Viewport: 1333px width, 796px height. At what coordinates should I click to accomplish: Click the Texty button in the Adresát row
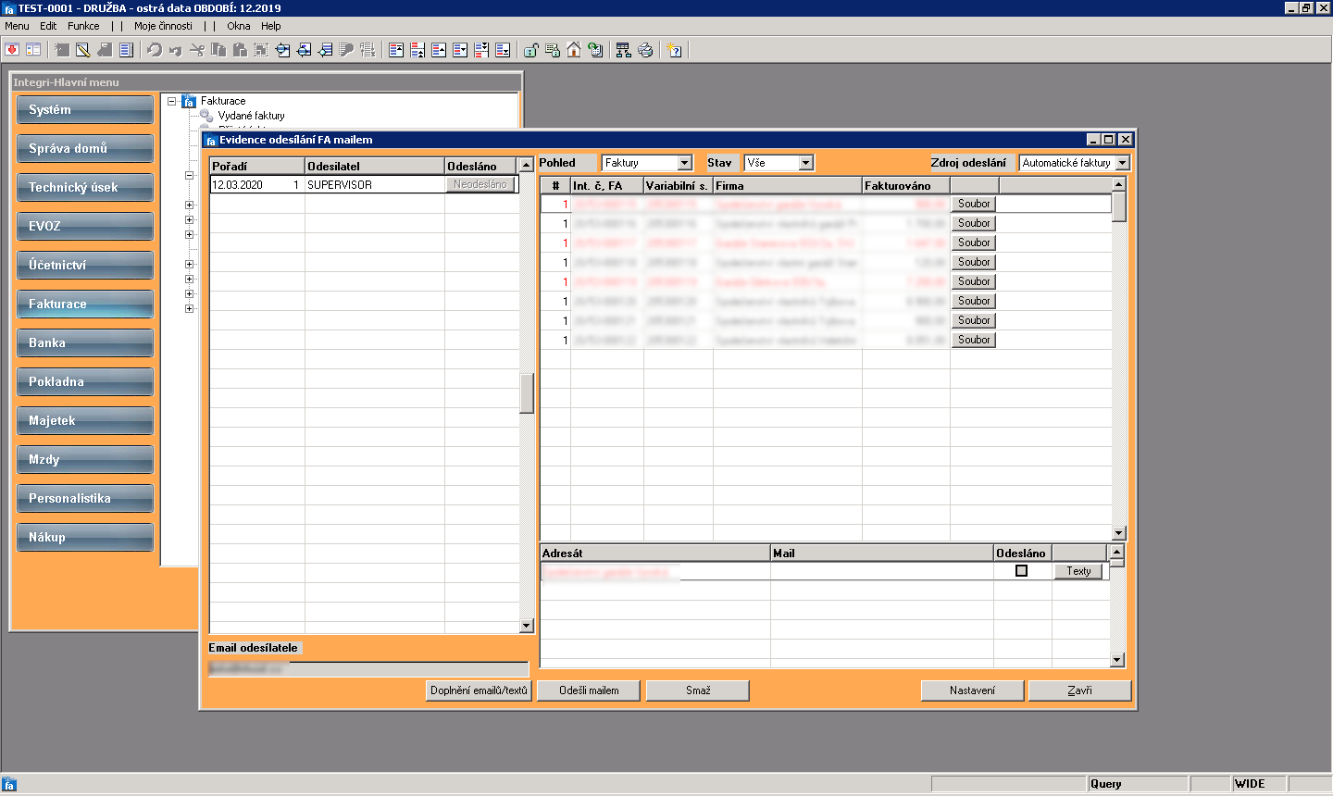pos(1078,571)
